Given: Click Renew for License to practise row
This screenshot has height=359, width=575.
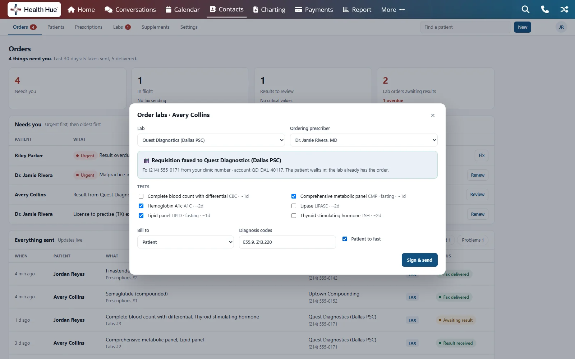Looking at the screenshot, I should (x=478, y=214).
